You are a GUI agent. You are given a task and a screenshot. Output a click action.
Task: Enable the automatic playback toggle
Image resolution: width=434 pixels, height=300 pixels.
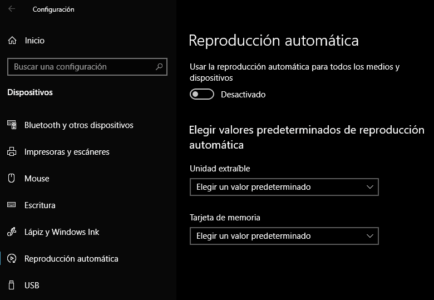point(201,95)
